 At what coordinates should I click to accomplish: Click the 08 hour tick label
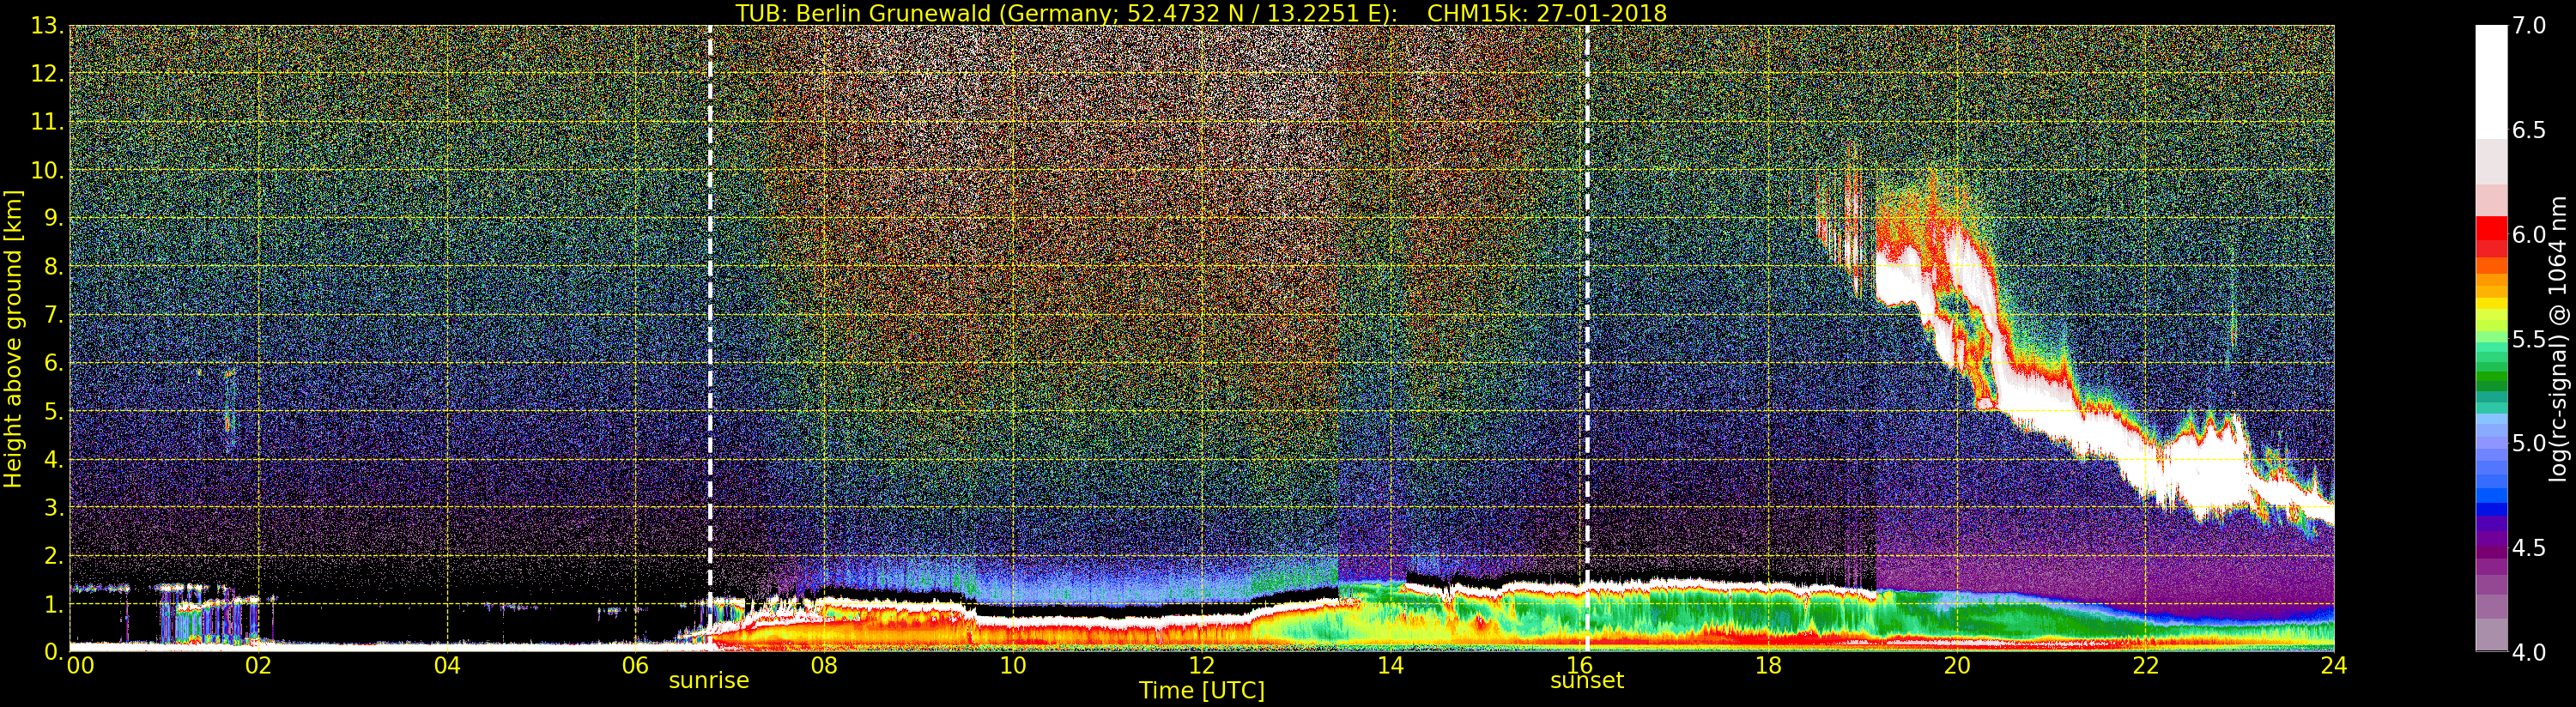[x=824, y=666]
